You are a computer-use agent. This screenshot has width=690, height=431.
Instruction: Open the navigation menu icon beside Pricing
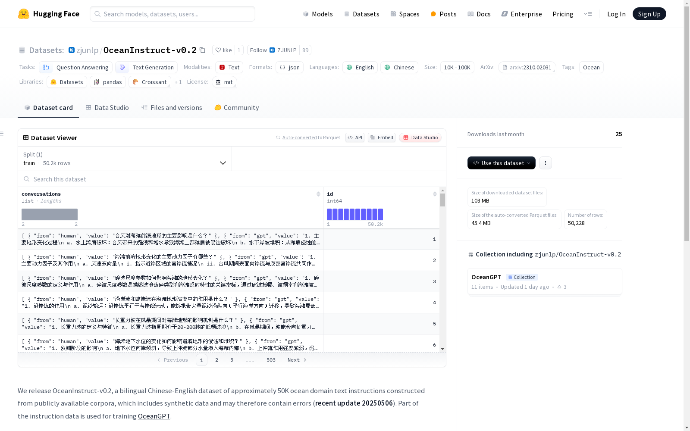pyautogui.click(x=588, y=14)
